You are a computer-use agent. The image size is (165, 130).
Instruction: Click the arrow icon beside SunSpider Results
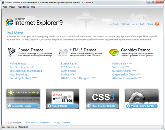click(9, 106)
